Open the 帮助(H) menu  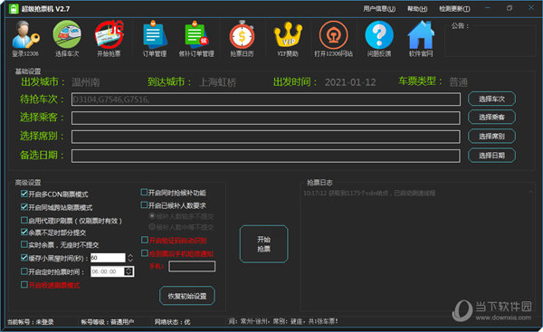click(417, 9)
